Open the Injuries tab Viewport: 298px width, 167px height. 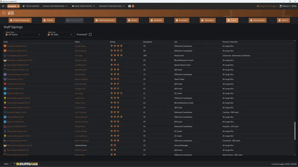(x=182, y=20)
